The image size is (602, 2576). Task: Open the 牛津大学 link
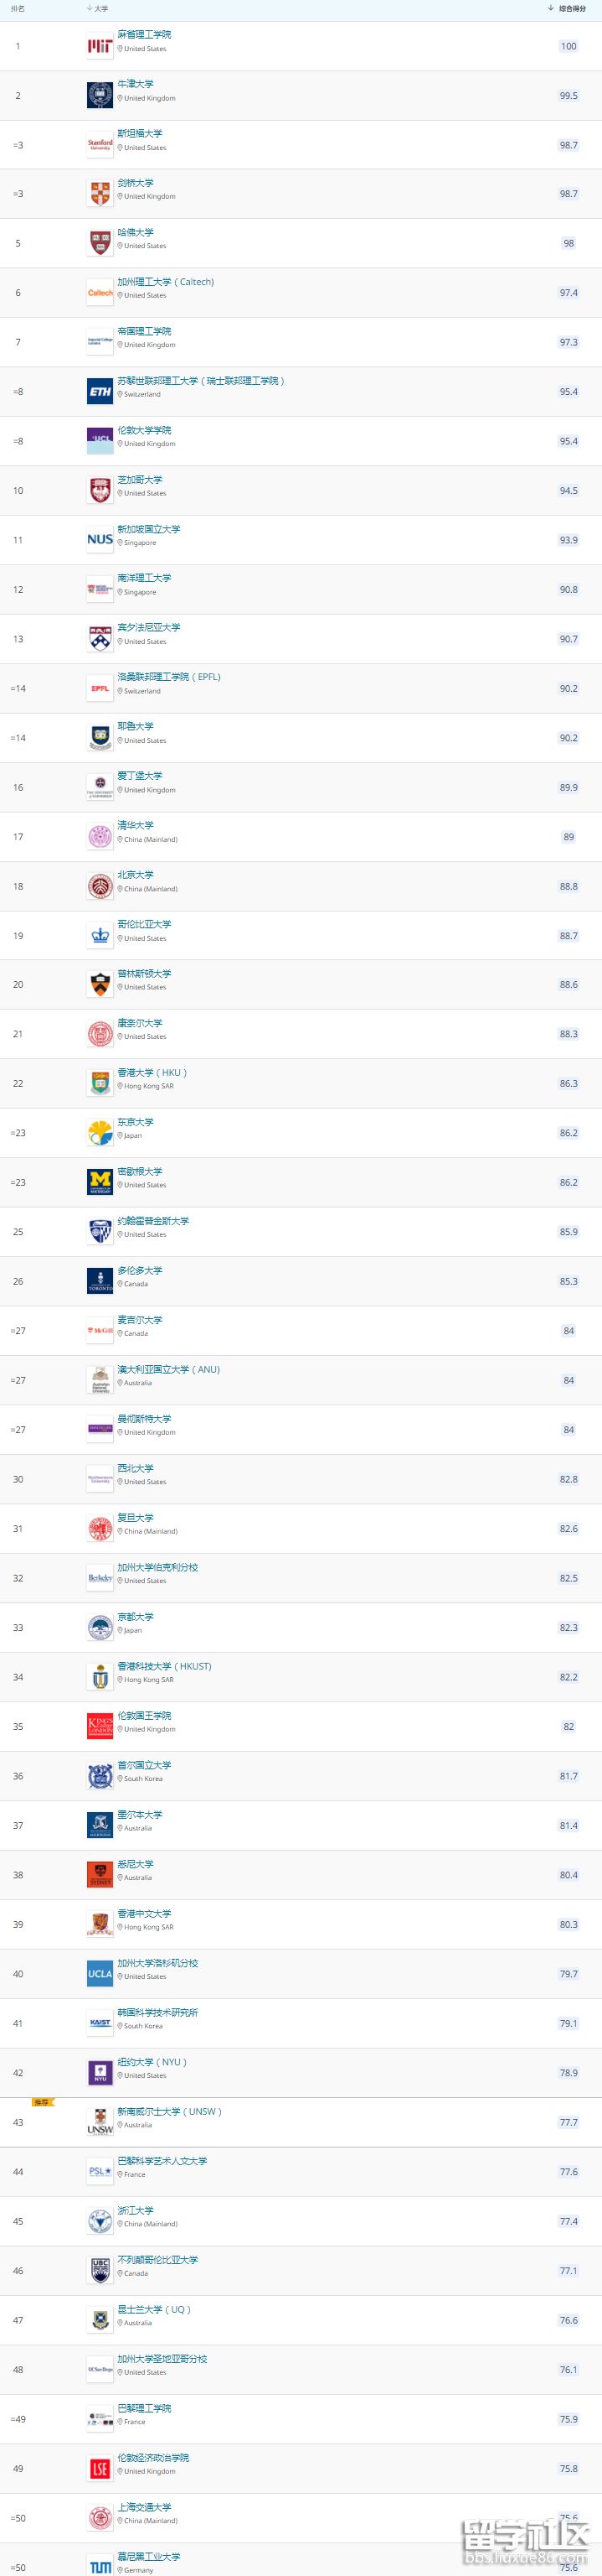pyautogui.click(x=136, y=84)
